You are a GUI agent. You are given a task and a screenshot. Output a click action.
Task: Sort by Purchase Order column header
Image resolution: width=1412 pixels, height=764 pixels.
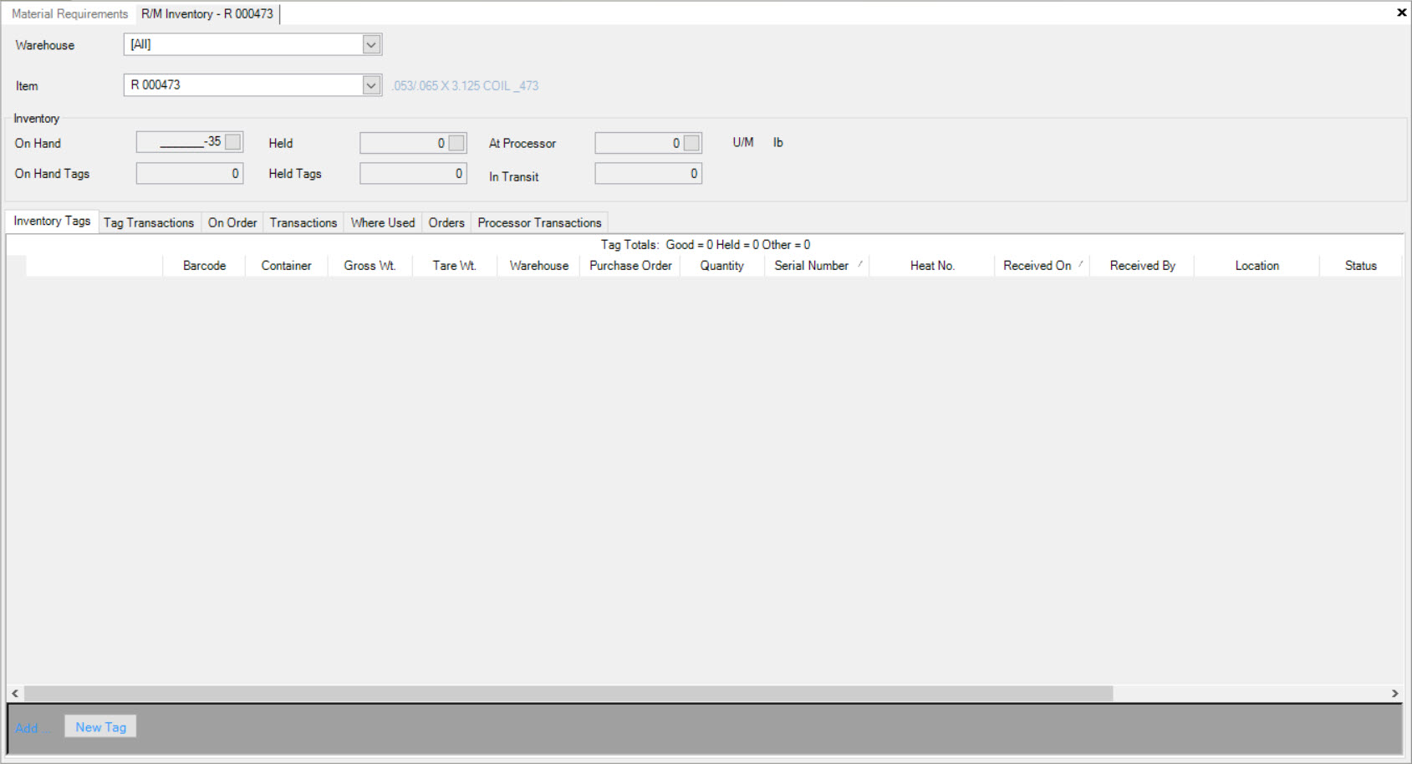[x=630, y=266]
